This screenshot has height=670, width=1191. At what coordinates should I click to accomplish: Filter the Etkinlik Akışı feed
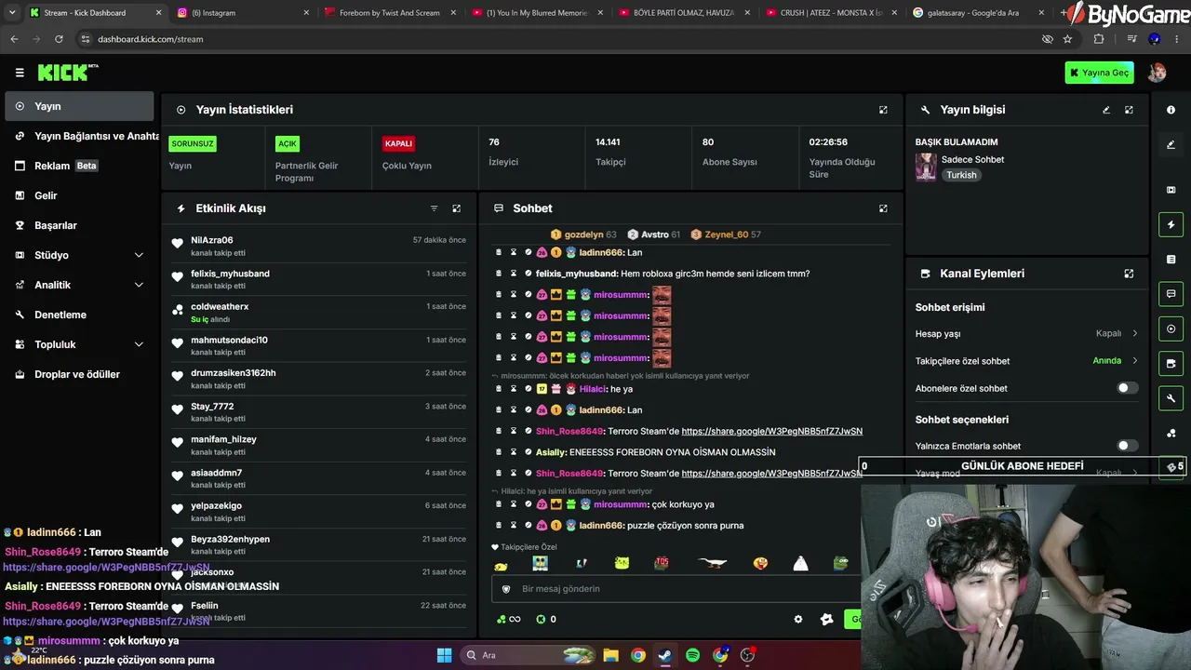pyautogui.click(x=434, y=208)
